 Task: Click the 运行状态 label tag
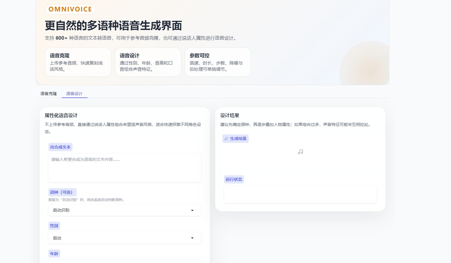click(234, 179)
